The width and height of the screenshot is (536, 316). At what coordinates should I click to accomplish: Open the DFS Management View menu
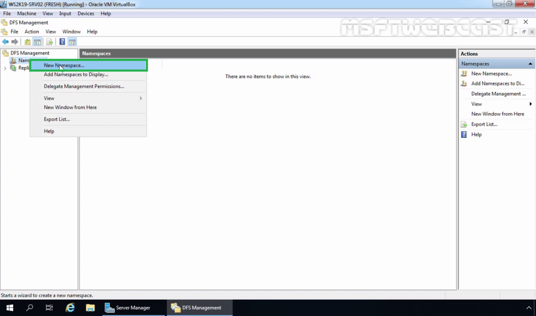tap(51, 31)
